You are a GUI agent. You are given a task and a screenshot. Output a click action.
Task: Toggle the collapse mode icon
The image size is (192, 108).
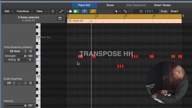pos(53,11)
